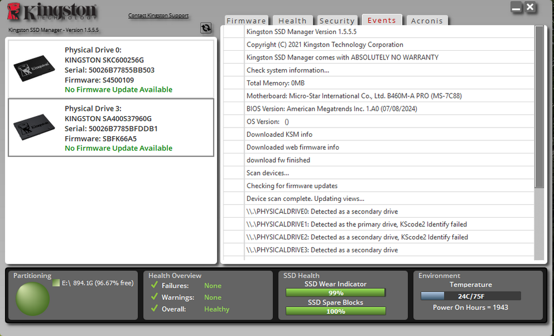Click the Overall health checkmark icon
This screenshot has width=554, height=336.
(154, 309)
